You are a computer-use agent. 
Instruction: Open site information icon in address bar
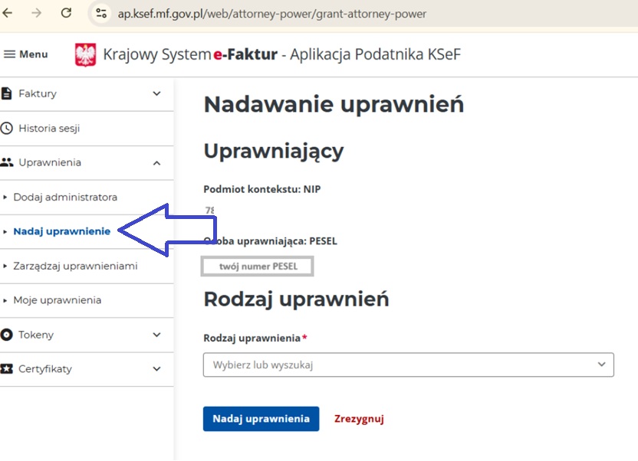(x=100, y=14)
